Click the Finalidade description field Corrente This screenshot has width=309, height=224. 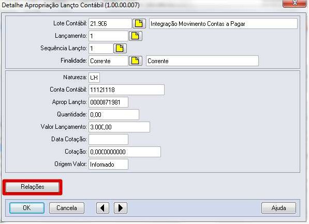(202, 61)
